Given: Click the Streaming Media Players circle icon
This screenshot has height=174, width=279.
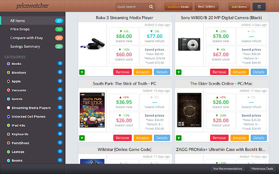Looking at the screenshot, I should tap(8, 107).
